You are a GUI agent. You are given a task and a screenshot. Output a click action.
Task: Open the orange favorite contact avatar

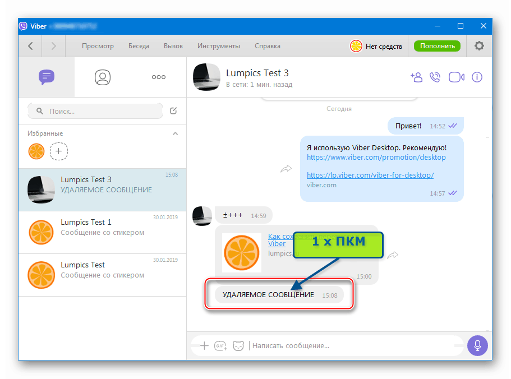pos(36,151)
